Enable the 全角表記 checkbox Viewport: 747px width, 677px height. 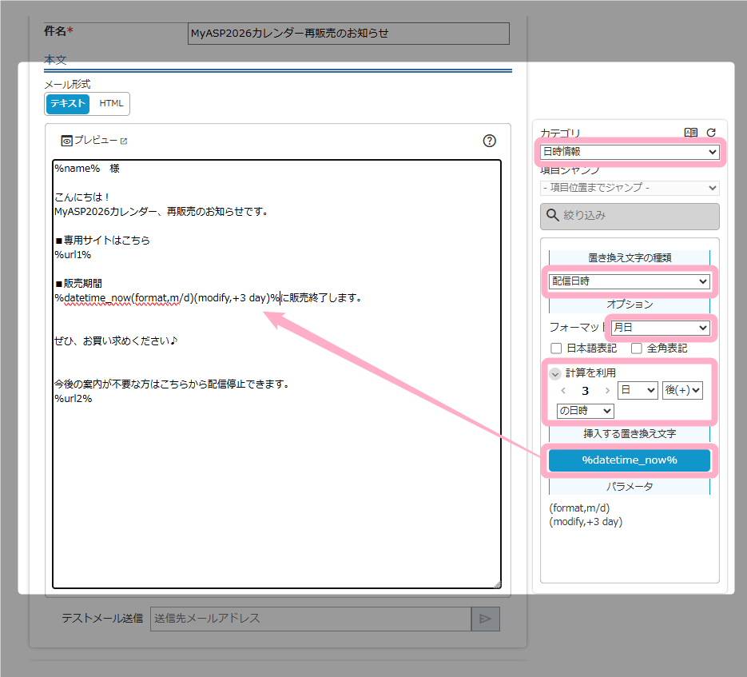point(637,348)
